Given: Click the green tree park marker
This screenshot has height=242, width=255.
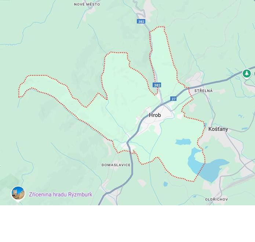Looking at the screenshot, I should [247, 73].
